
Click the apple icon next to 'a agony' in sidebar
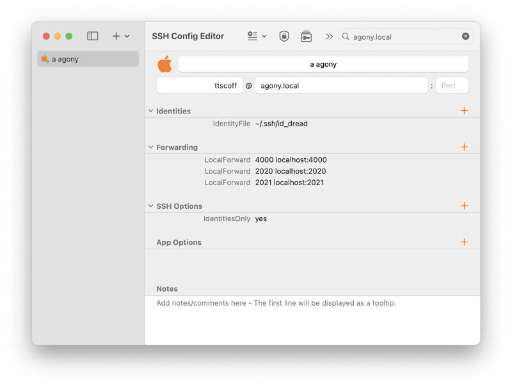pos(45,58)
